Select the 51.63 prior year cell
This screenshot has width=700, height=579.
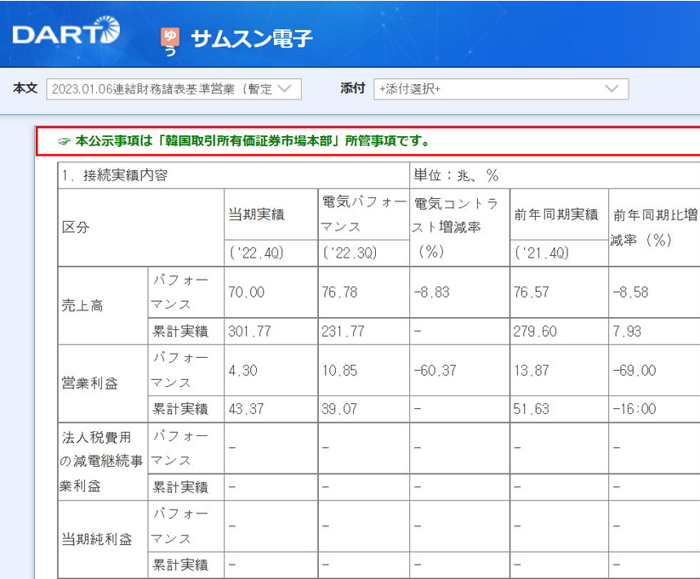[530, 409]
